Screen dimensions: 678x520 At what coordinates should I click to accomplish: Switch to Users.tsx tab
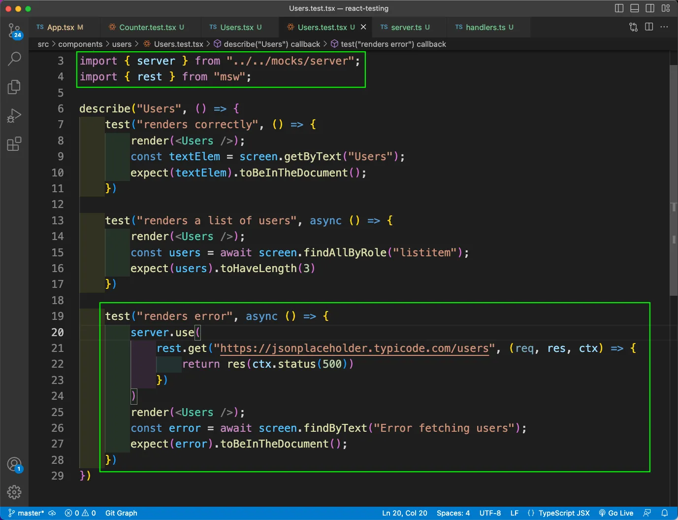point(240,27)
